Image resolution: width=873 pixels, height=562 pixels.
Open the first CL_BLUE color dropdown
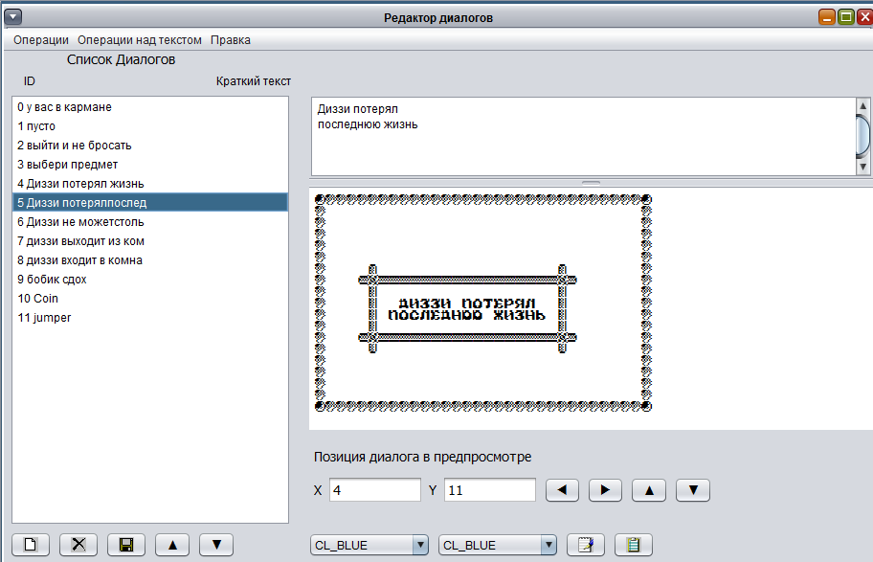point(369,545)
